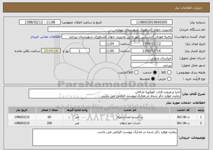Select the خدمت radio button

click(155, 73)
